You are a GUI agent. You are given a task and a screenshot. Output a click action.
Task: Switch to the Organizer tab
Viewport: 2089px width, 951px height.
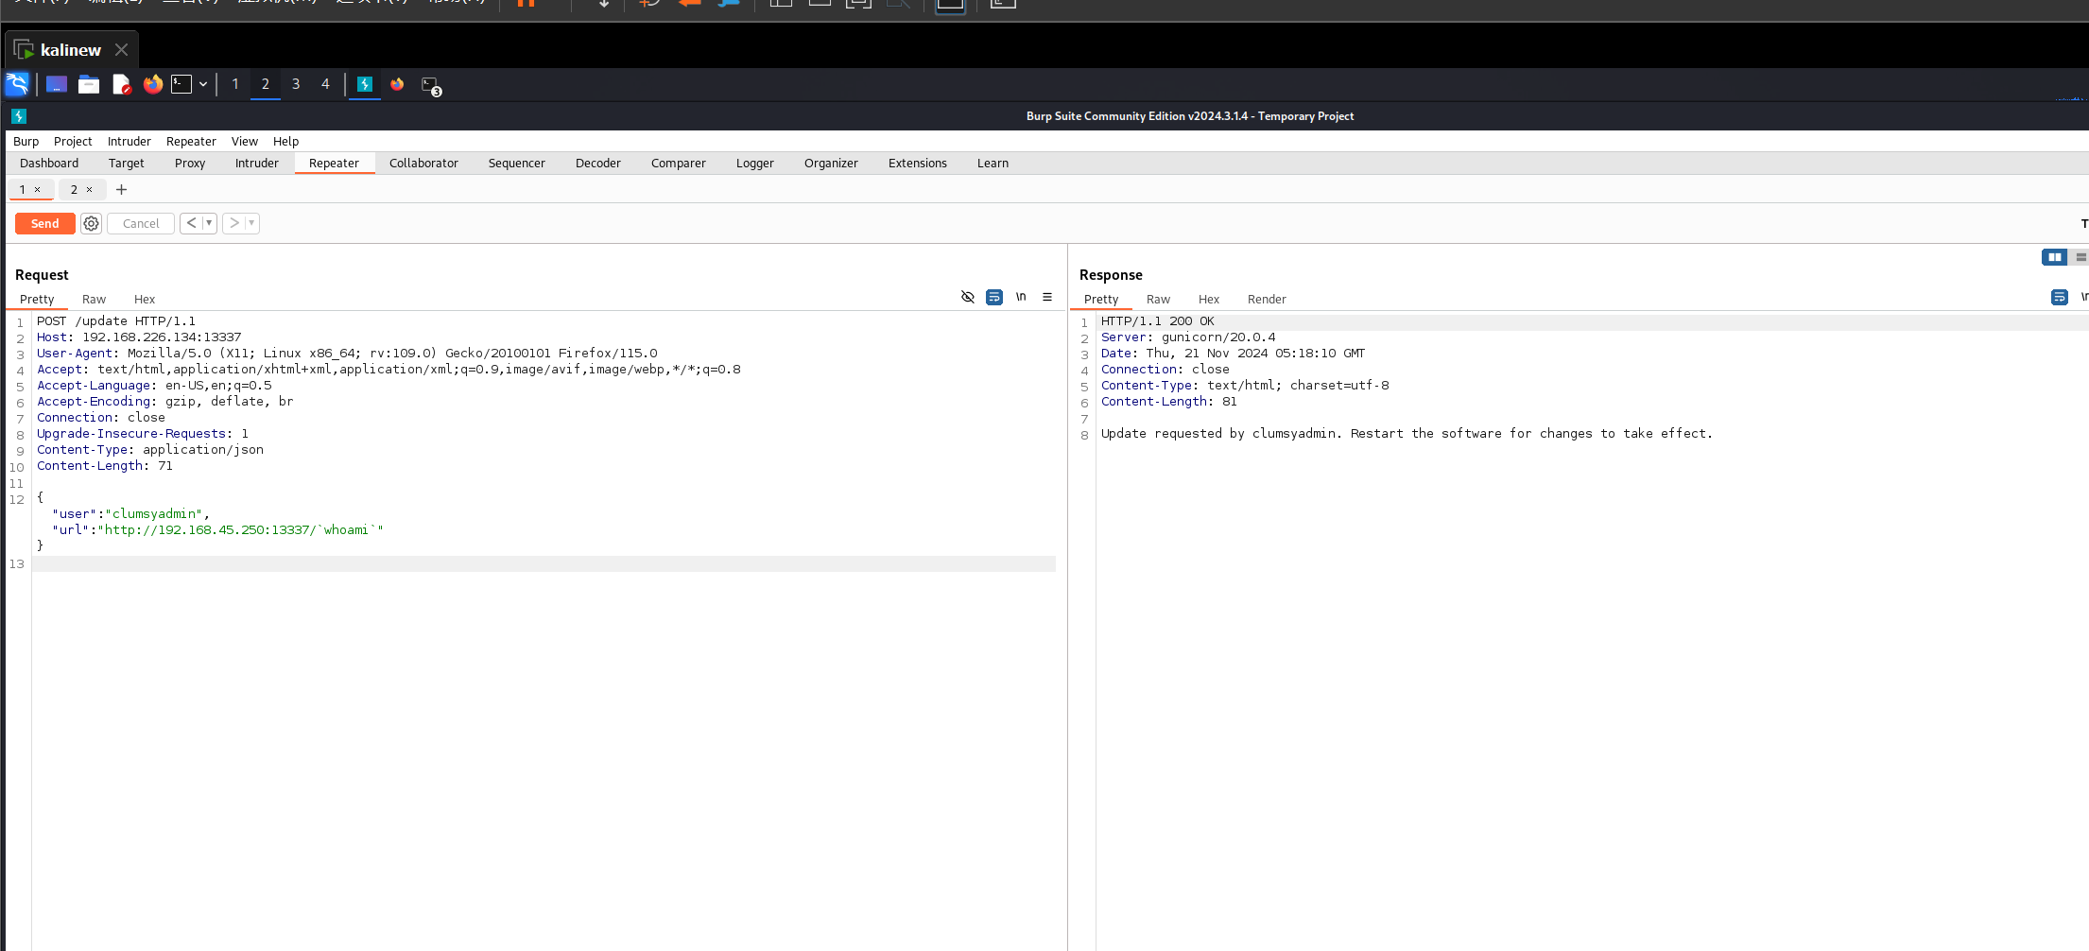coord(831,163)
